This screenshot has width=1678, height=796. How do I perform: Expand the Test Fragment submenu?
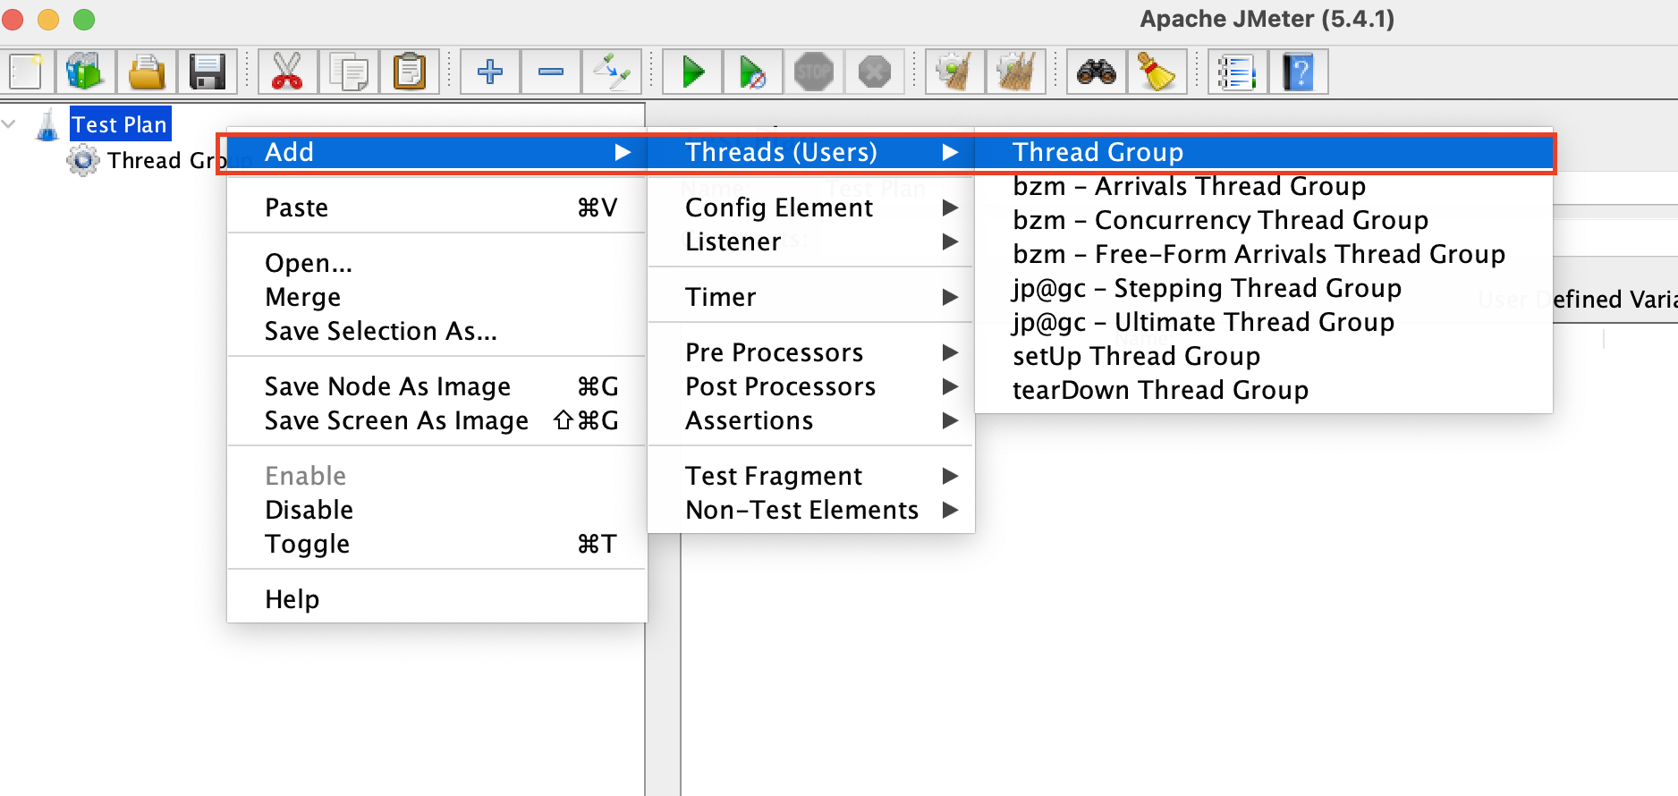coord(810,476)
